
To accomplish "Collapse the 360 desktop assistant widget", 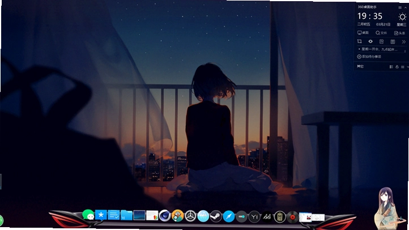I will click(x=406, y=7).
